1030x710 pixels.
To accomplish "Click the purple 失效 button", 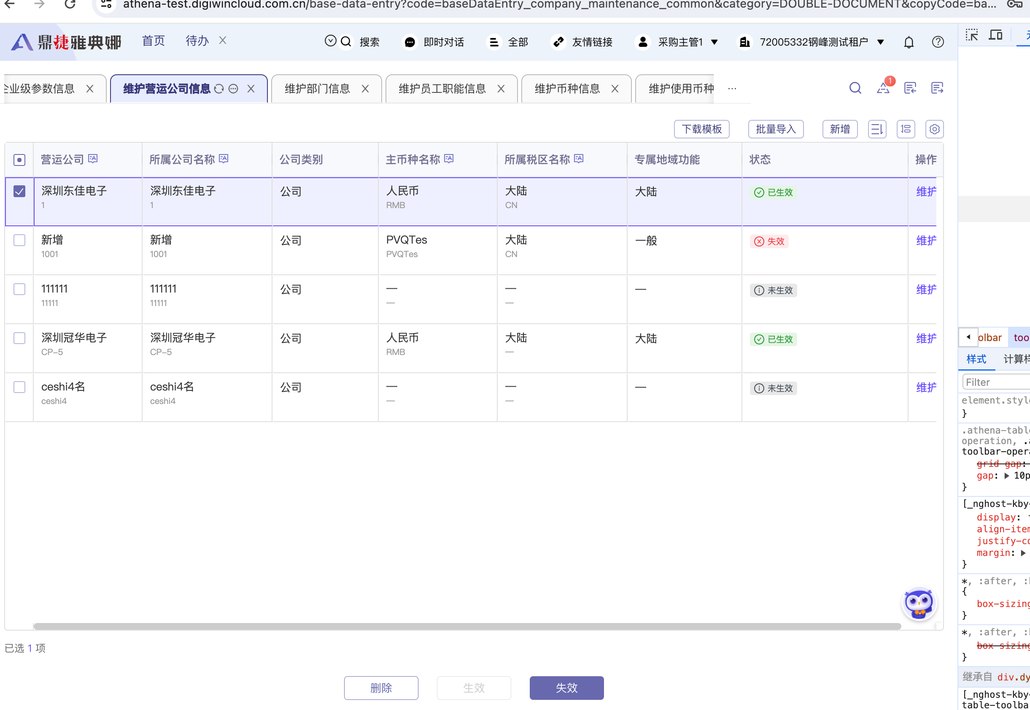I will point(566,688).
